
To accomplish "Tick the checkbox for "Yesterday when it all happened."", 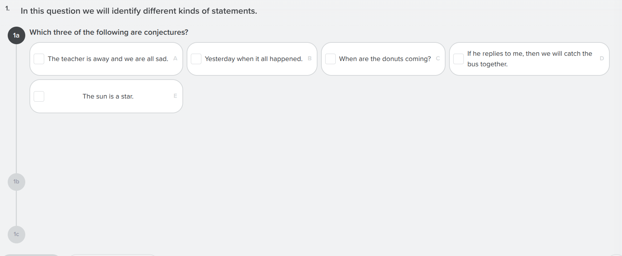I will pyautogui.click(x=196, y=59).
